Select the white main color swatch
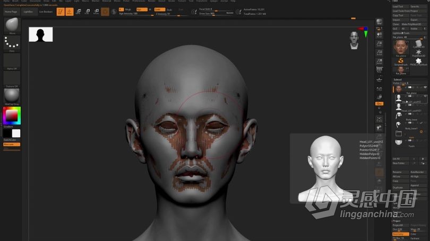 point(16,133)
